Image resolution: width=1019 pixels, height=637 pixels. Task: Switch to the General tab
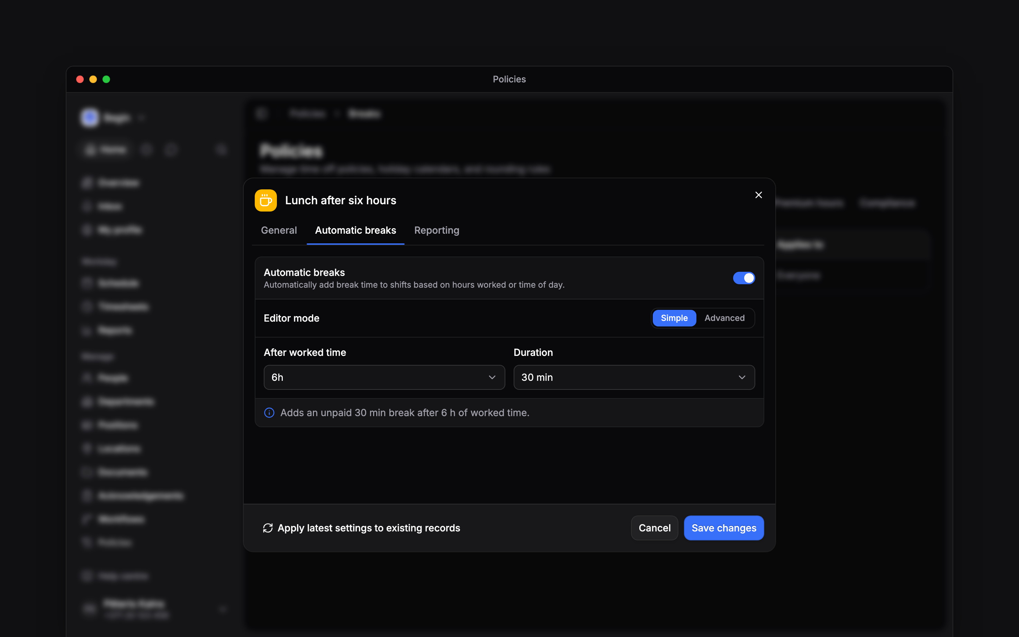click(279, 231)
